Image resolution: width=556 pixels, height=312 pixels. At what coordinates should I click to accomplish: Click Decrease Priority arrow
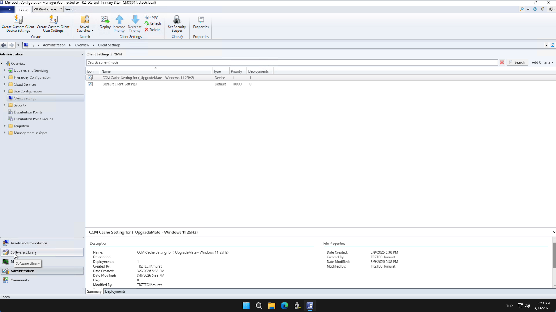135,24
